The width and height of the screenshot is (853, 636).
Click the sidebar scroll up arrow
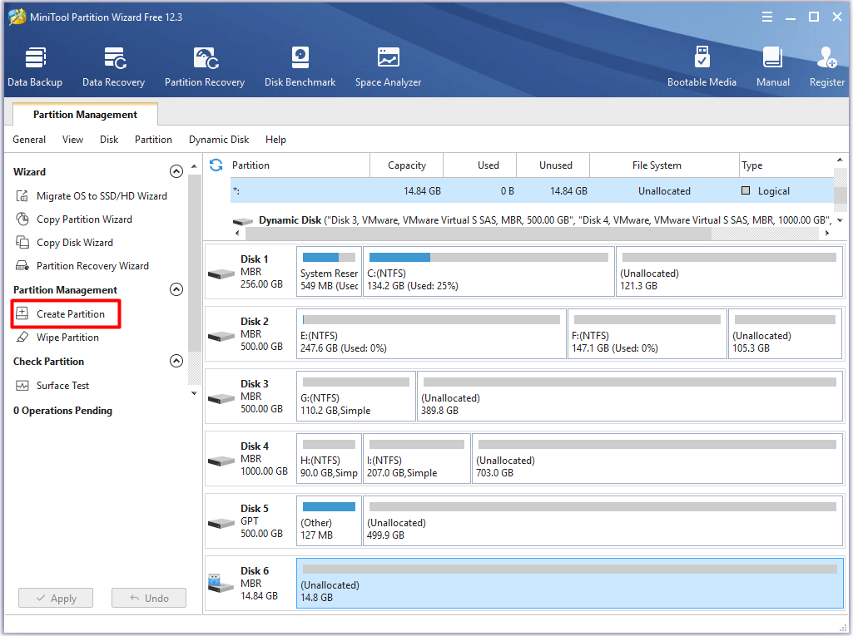tap(194, 165)
